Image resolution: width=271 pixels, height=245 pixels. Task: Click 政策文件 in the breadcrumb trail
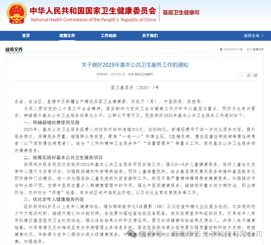click(x=258, y=49)
